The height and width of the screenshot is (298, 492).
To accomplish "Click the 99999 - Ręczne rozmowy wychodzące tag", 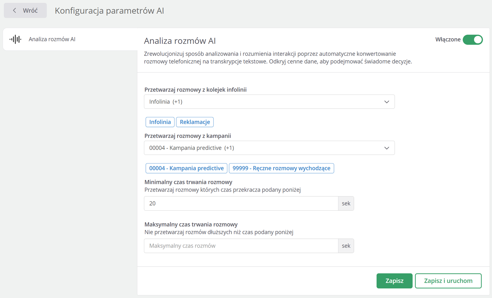I will 281,168.
